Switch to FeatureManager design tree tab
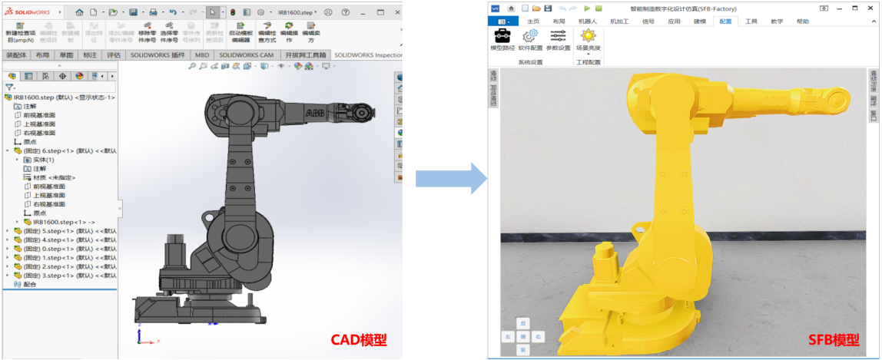Viewport: 882px width, 360px height. point(12,76)
